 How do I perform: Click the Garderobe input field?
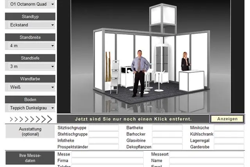coord(229,147)
